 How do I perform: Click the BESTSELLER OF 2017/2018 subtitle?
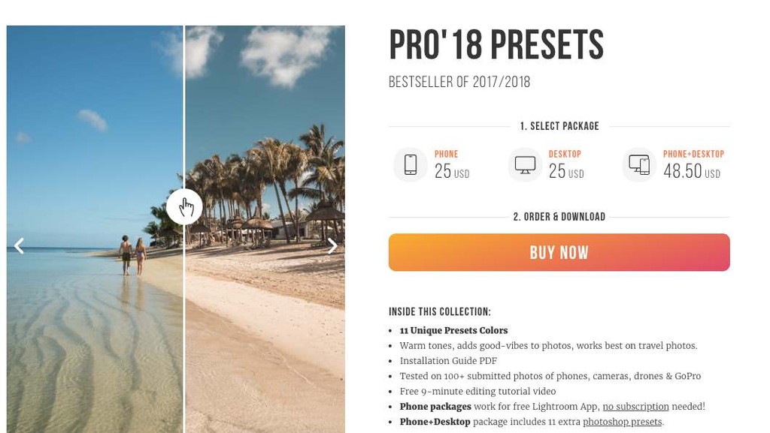click(459, 82)
